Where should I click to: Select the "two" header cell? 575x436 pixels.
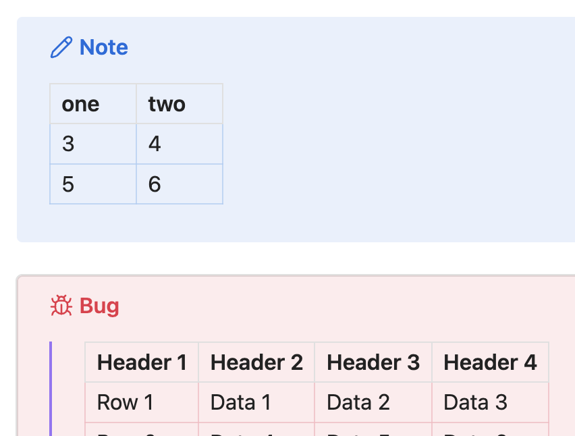(x=180, y=104)
